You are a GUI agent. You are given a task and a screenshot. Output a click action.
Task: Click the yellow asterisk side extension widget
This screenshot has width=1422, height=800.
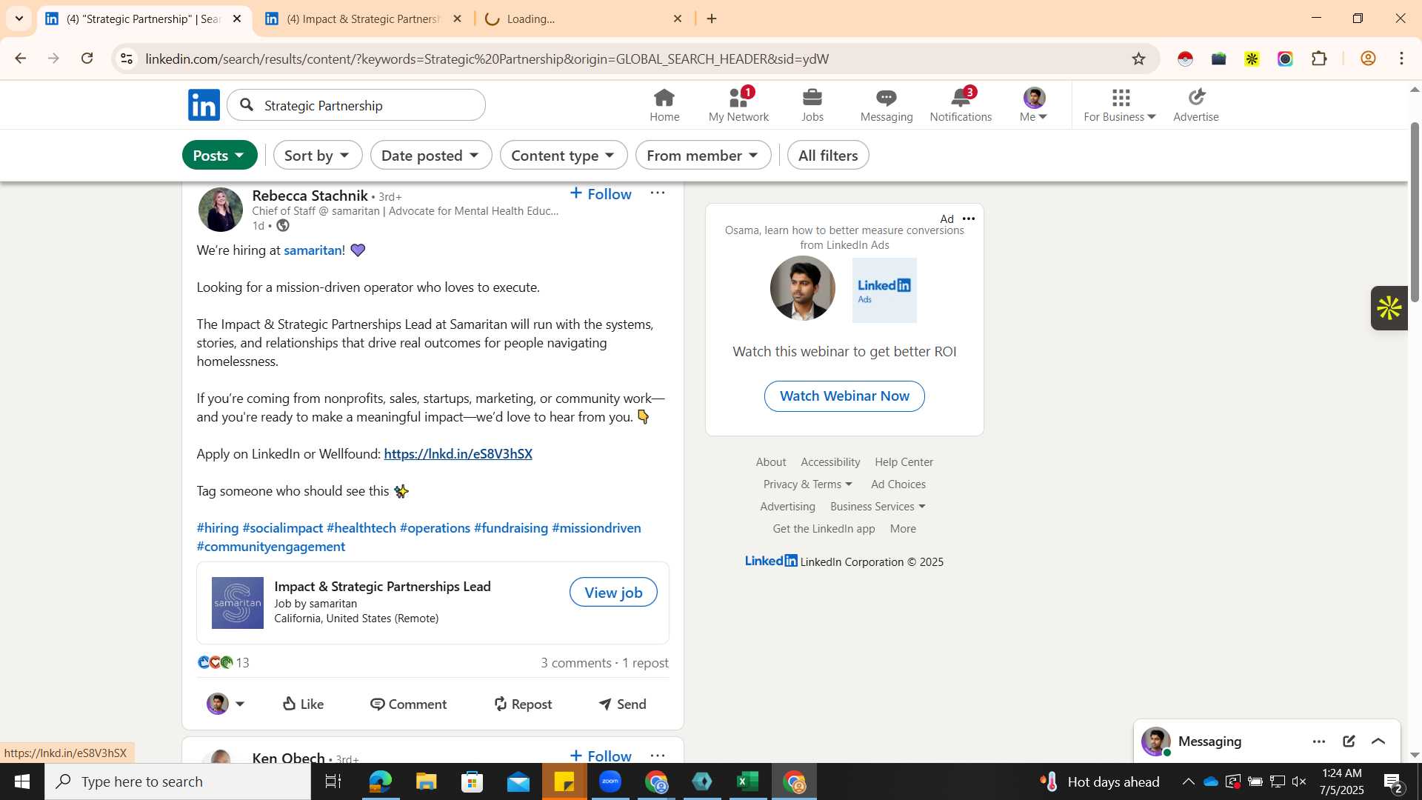[x=1389, y=308]
